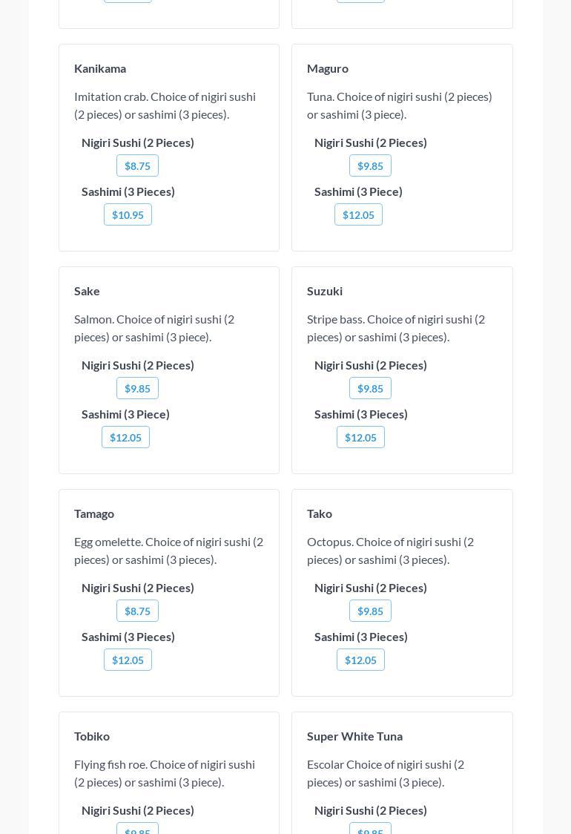
Task: Order Tako sashimi for $12.05
Action: coord(360,660)
